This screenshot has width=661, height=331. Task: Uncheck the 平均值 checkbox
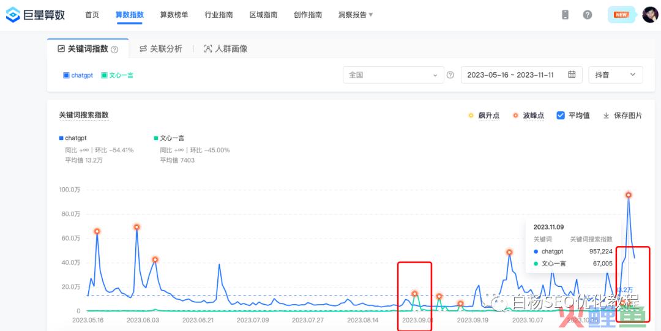coord(561,116)
